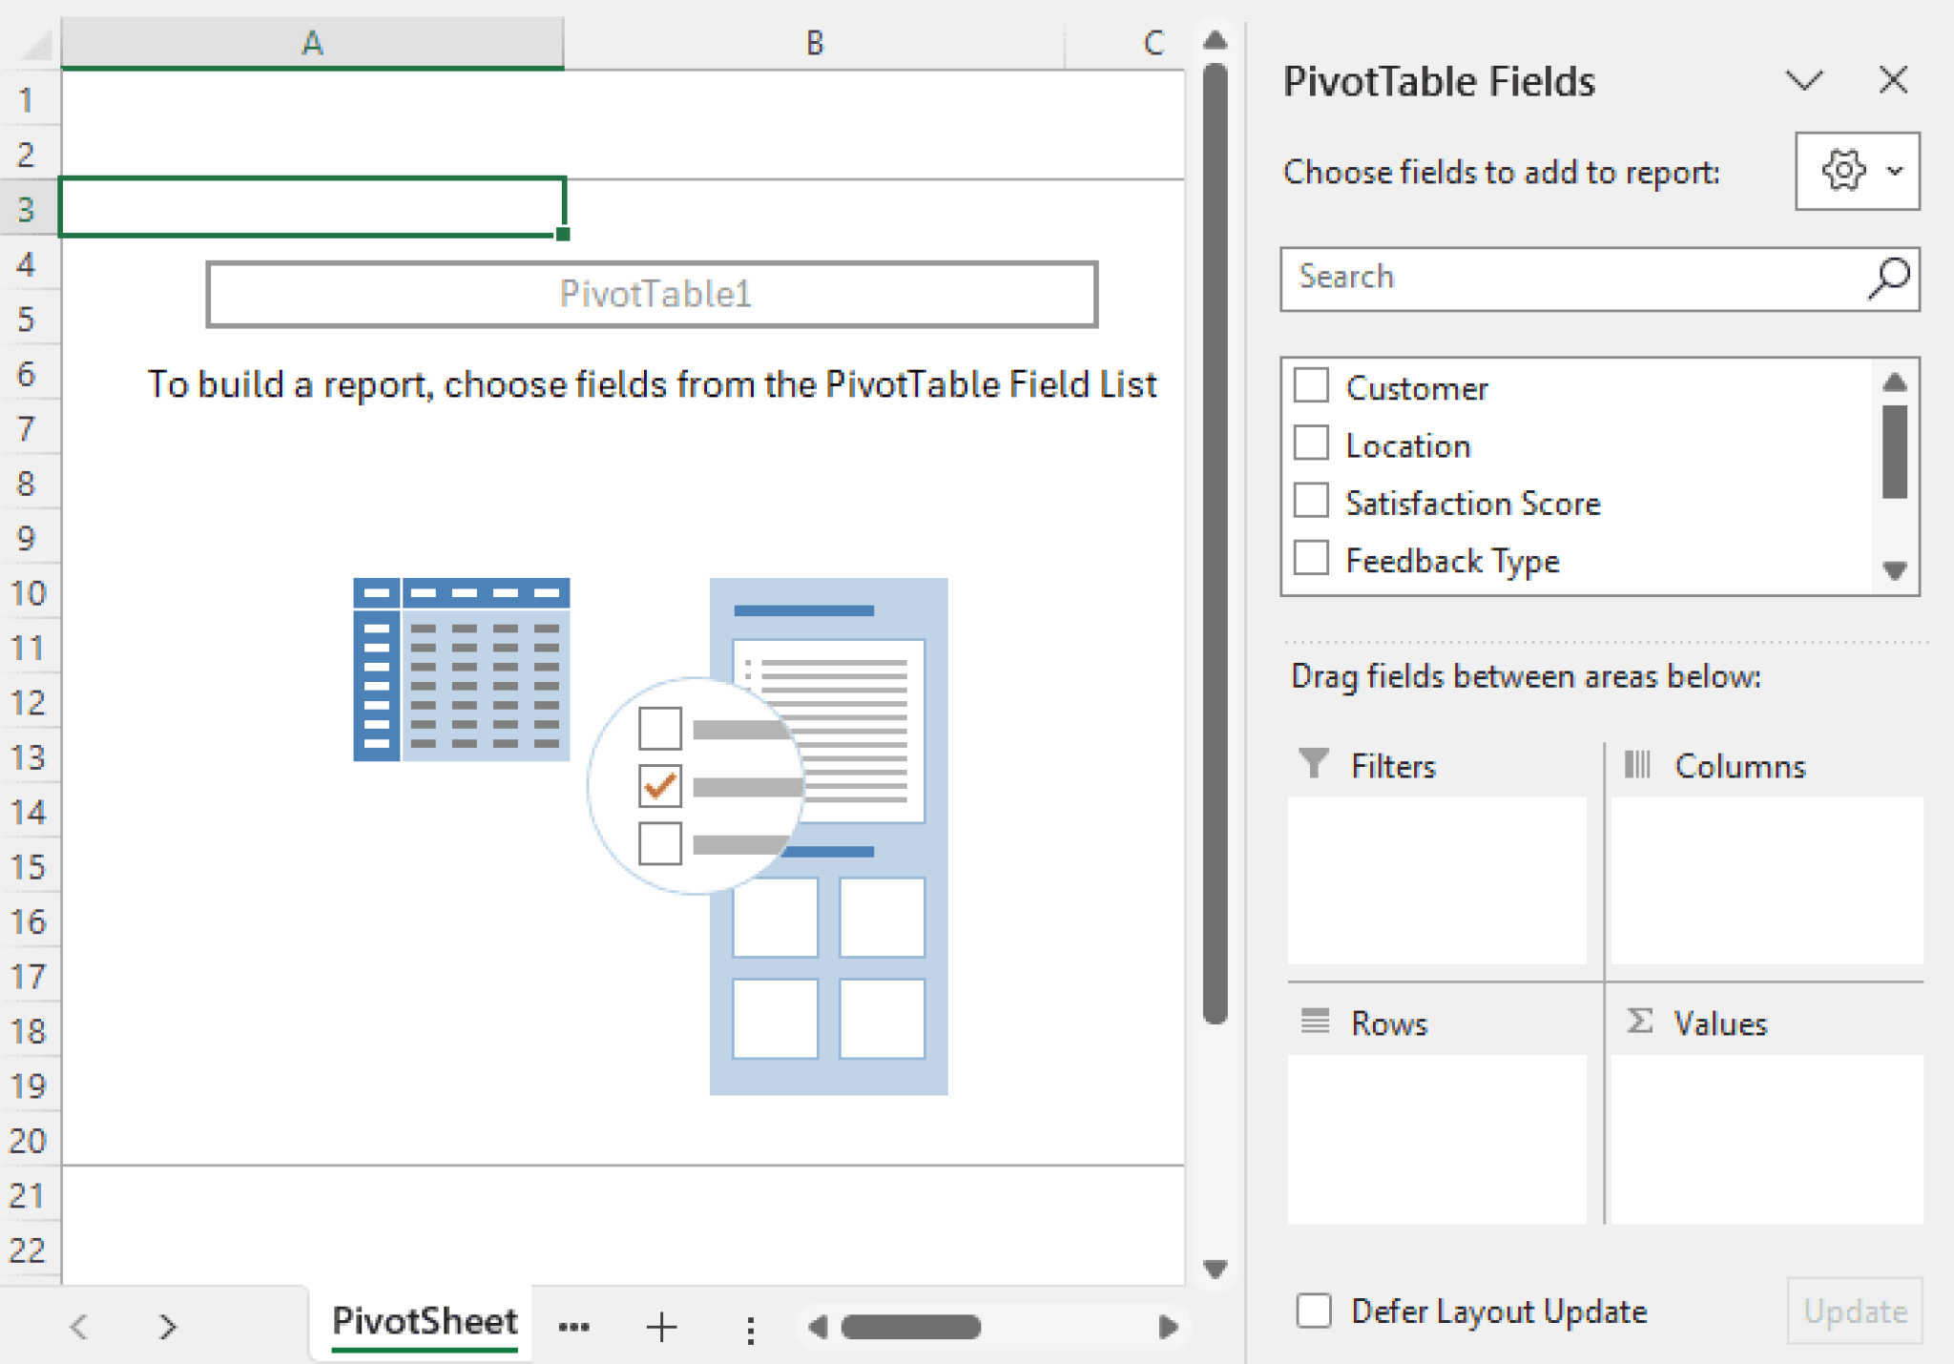Open PivotTable Fields pane options chevron
1954x1364 pixels.
tap(1803, 81)
